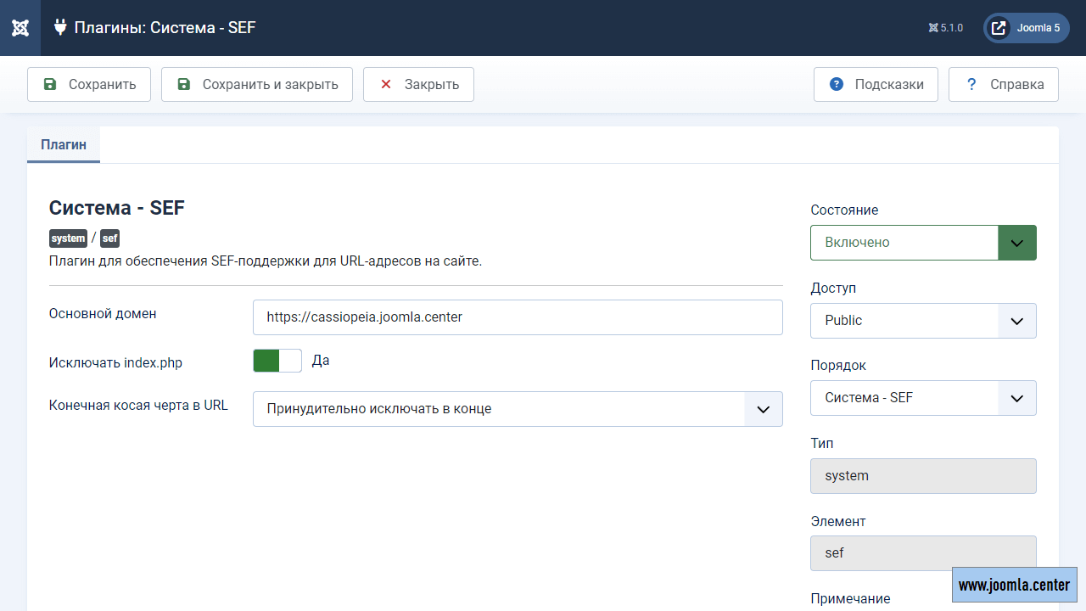Click the blue question circle icon on Подсказки
1086x611 pixels.
[x=837, y=84]
